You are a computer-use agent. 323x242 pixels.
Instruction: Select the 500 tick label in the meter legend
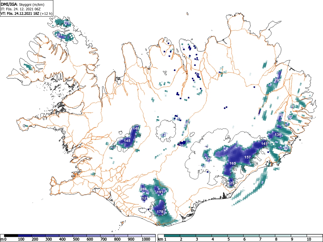(76, 239)
